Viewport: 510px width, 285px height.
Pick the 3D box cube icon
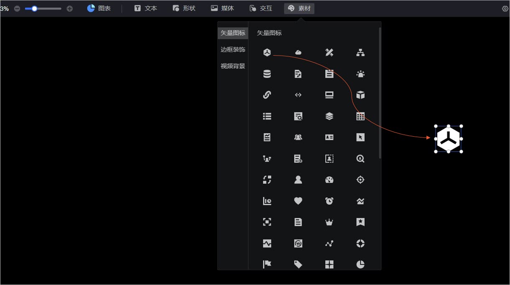click(360, 95)
